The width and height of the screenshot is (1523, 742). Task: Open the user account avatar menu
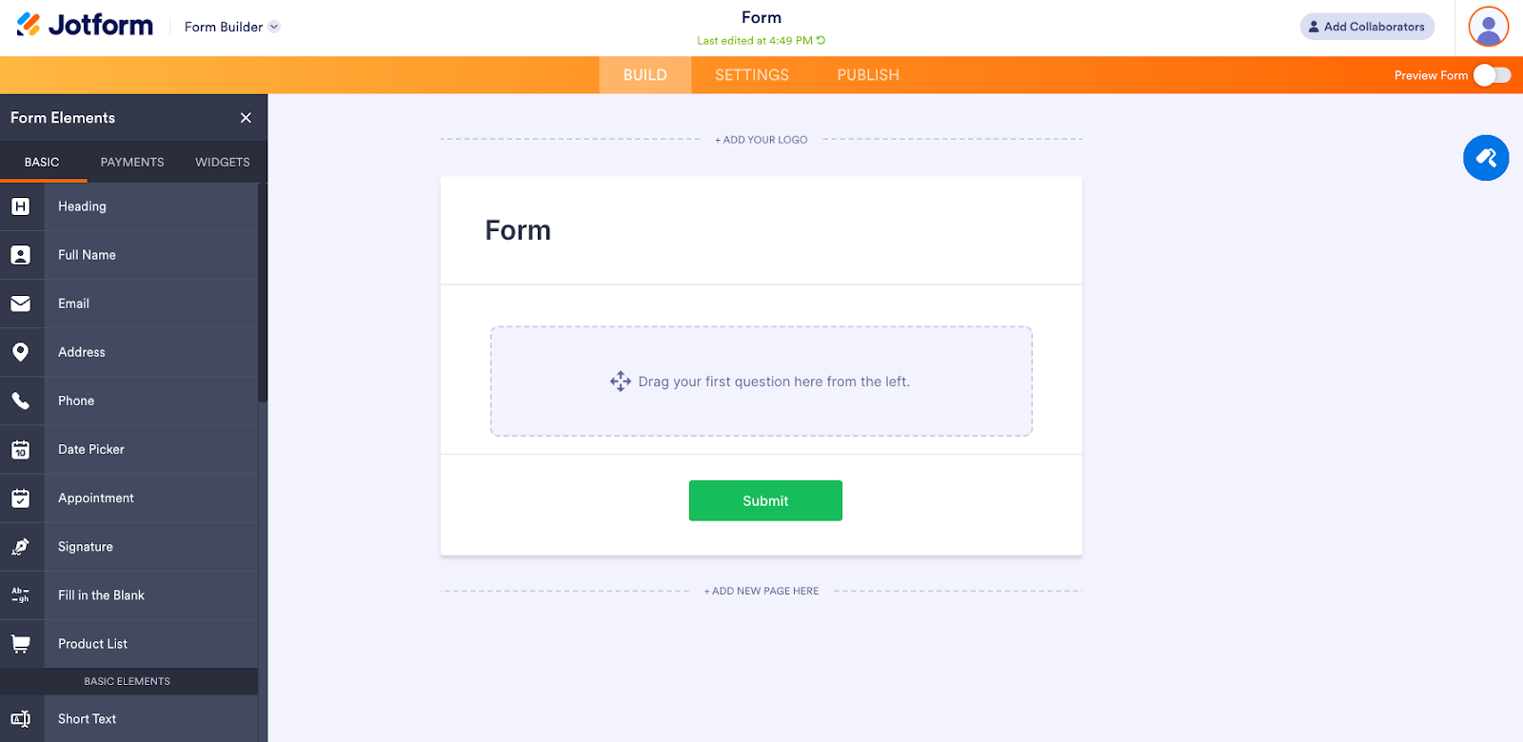pyautogui.click(x=1489, y=27)
